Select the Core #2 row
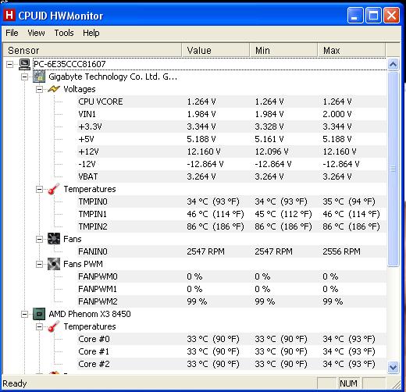The image size is (406, 392). (232, 364)
